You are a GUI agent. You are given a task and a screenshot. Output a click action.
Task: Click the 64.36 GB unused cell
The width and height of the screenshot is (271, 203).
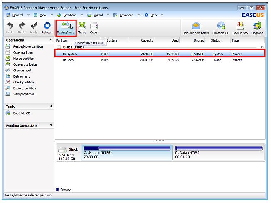pos(198,54)
